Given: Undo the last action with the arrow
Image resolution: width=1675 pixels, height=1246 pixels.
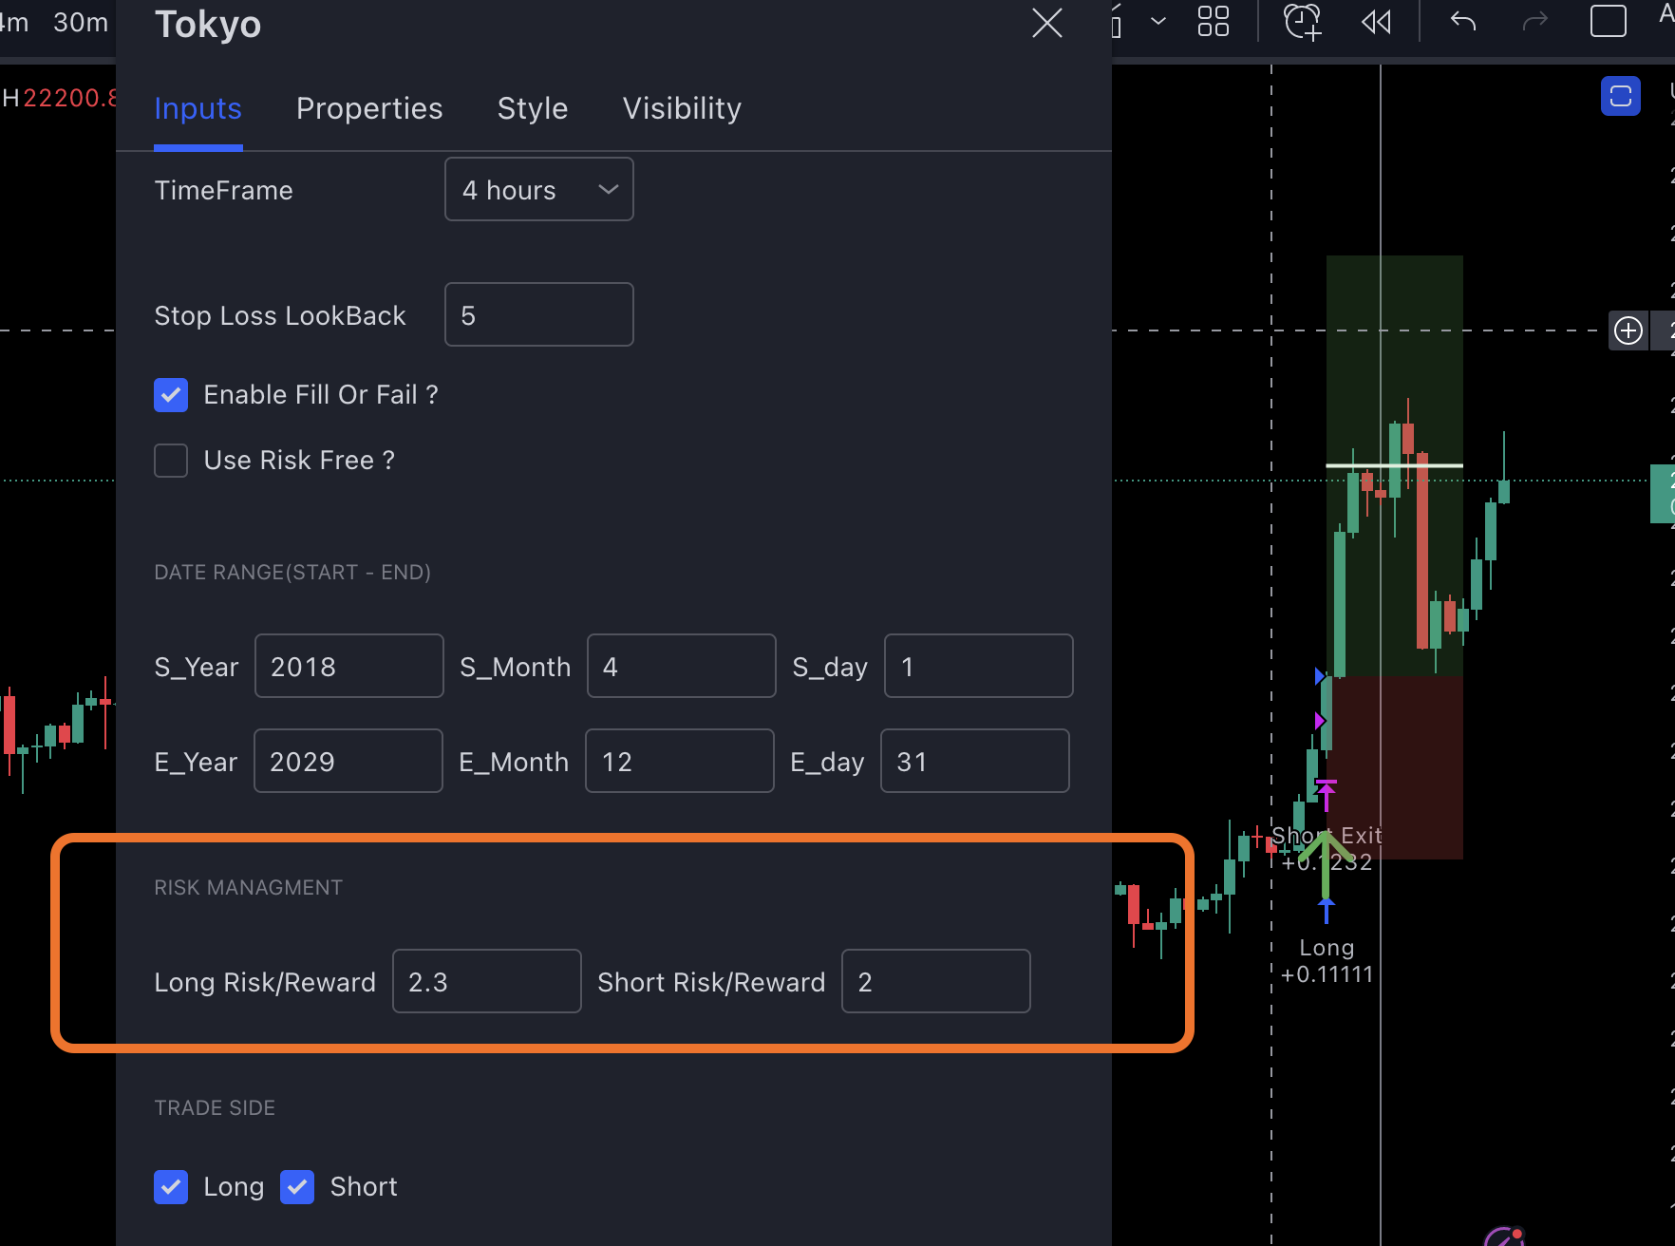Looking at the screenshot, I should click(1463, 21).
